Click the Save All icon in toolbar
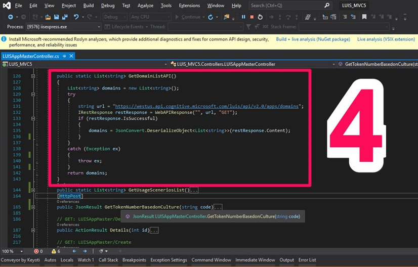 pyautogui.click(x=64, y=17)
